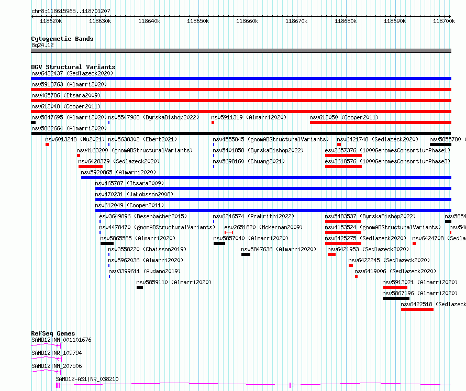Select the black bar below nsv5862664
466x391 pixels.
(241, 133)
